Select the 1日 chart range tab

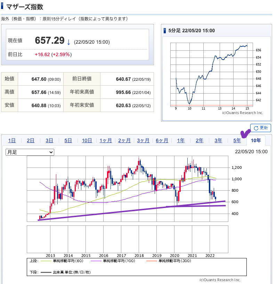pos(12,140)
